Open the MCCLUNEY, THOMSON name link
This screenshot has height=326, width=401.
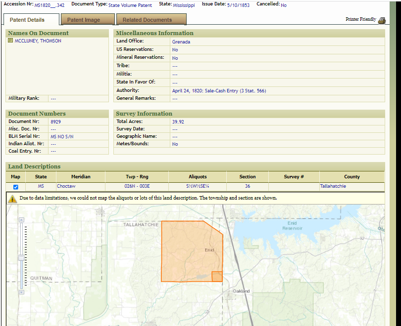[38, 41]
